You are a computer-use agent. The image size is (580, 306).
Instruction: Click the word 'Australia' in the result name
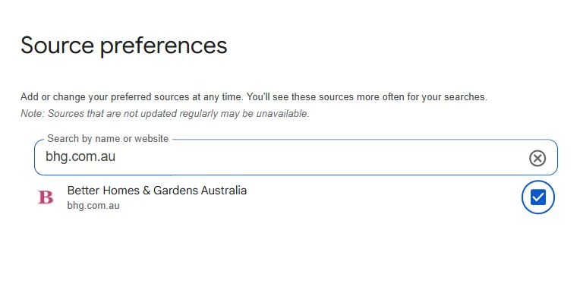223,191
